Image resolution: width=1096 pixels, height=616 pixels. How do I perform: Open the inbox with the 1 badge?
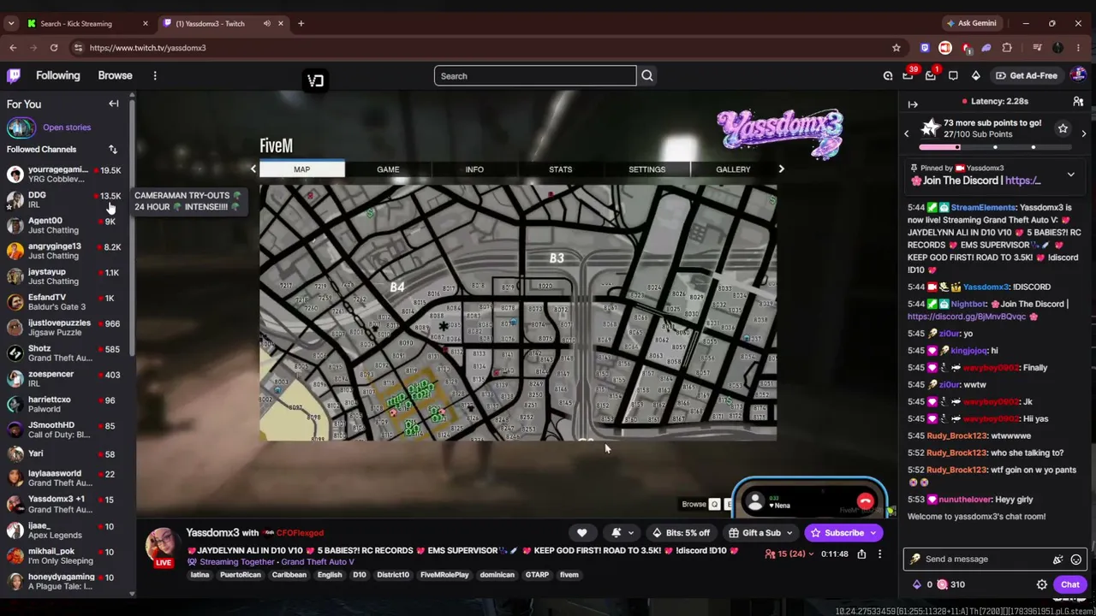click(931, 75)
